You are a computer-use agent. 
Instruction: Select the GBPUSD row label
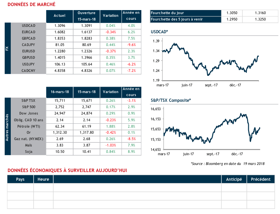tap(28, 58)
